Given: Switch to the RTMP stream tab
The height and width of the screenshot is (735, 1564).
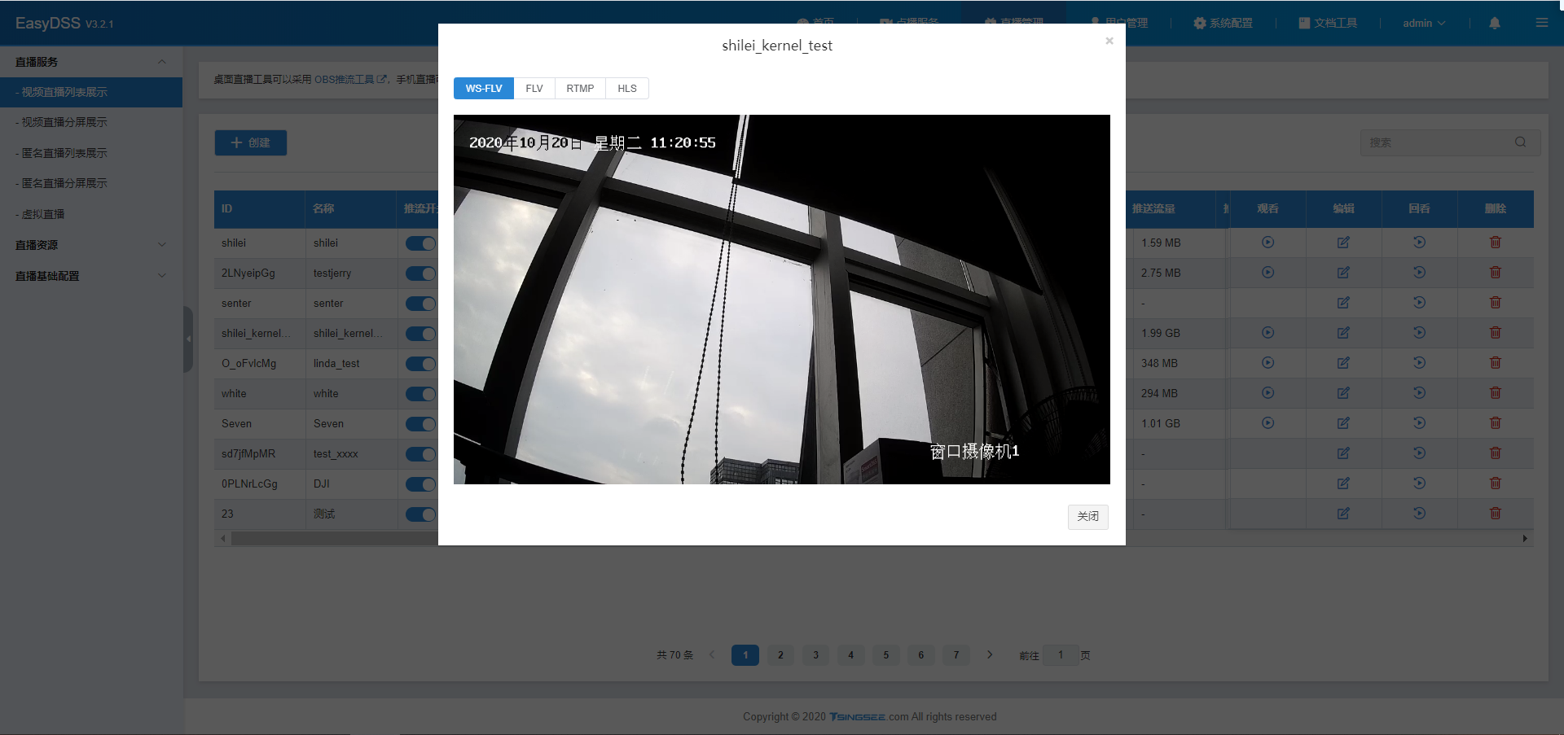Looking at the screenshot, I should pyautogui.click(x=580, y=89).
